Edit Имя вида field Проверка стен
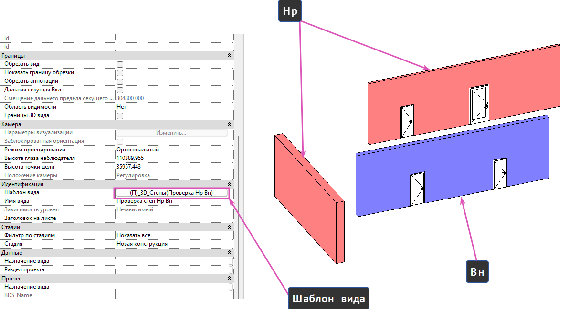Image resolution: width=569 pixels, height=309 pixels. click(171, 201)
